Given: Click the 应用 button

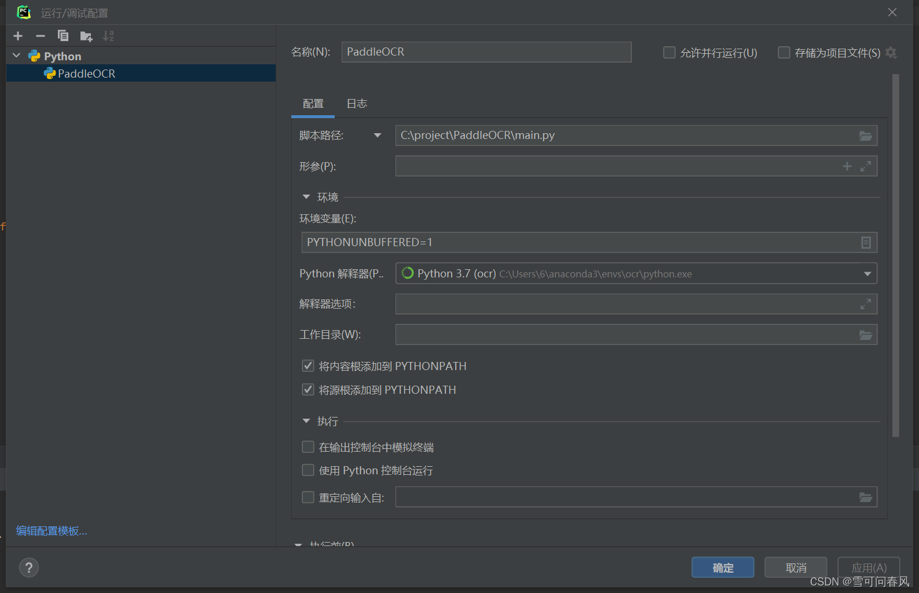Looking at the screenshot, I should pyautogui.click(x=869, y=568).
